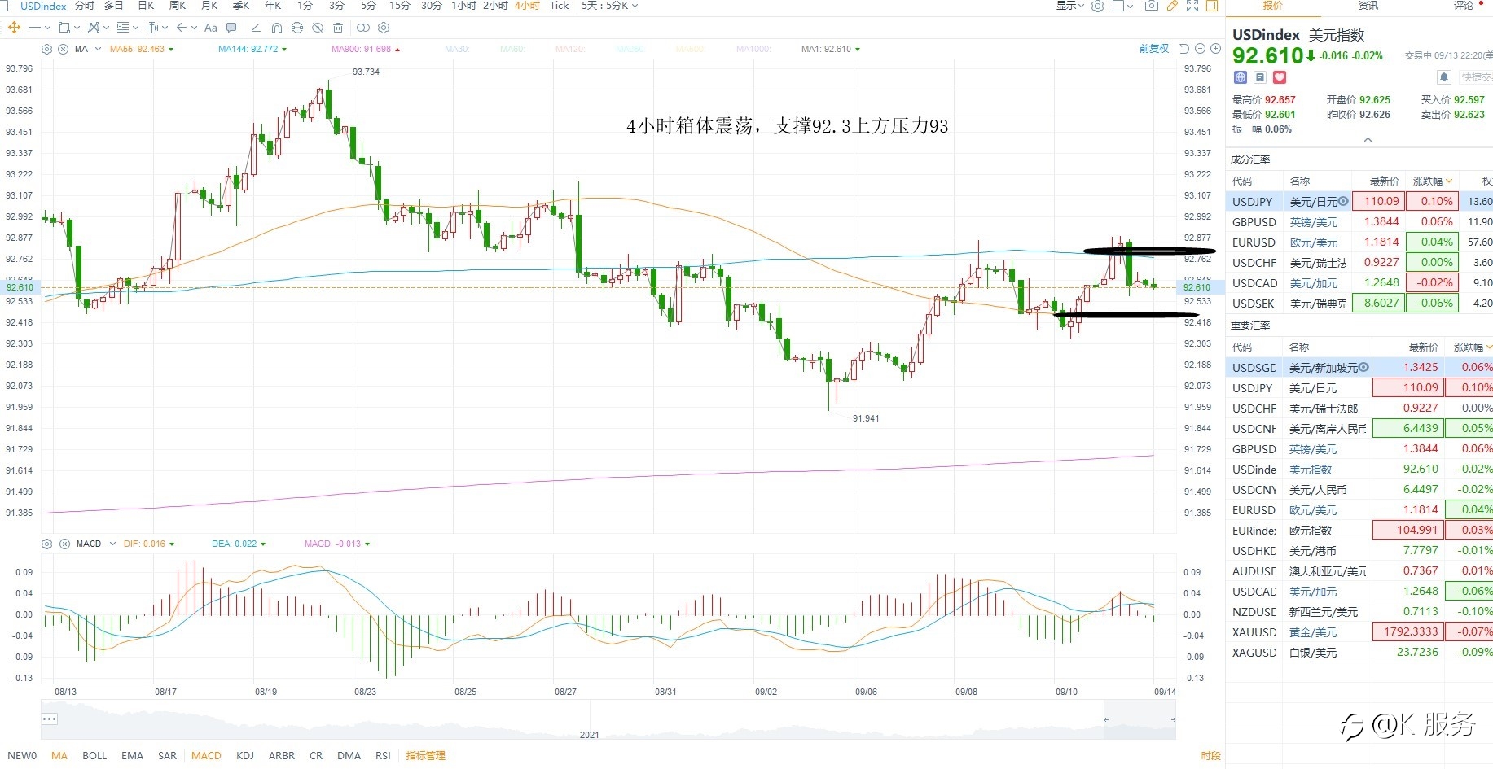Viewport: 1493px width, 769px height.
Task: Switch to the 15分 timeframe
Action: [x=399, y=6]
